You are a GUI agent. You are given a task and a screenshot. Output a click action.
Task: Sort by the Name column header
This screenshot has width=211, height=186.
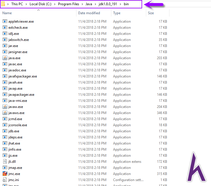click(x=7, y=13)
